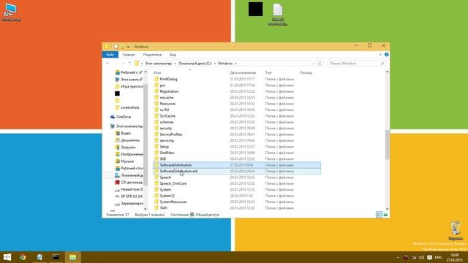Sort by the Имя column header

pos(157,72)
